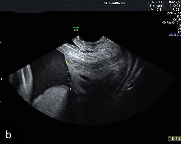Click the blue SRI II setting text
The width and height of the screenshot is (181, 144).
tap(175, 34)
